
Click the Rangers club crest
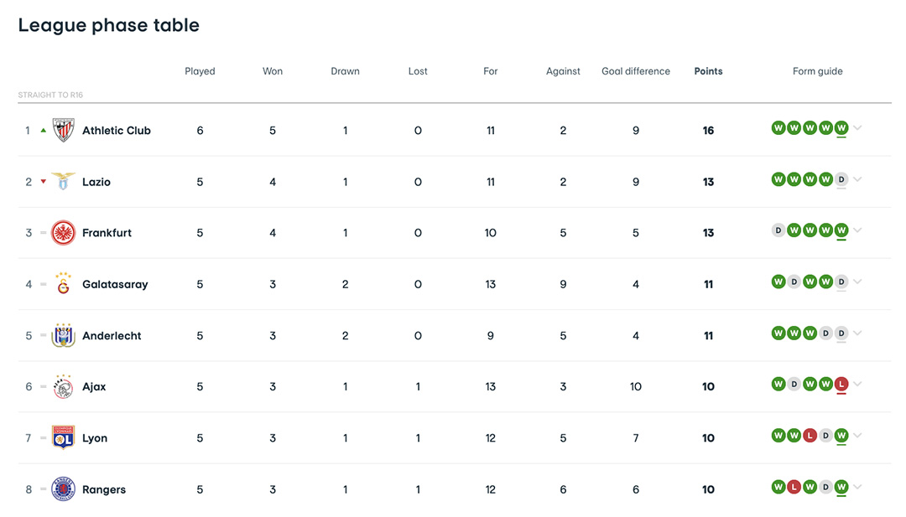[63, 489]
